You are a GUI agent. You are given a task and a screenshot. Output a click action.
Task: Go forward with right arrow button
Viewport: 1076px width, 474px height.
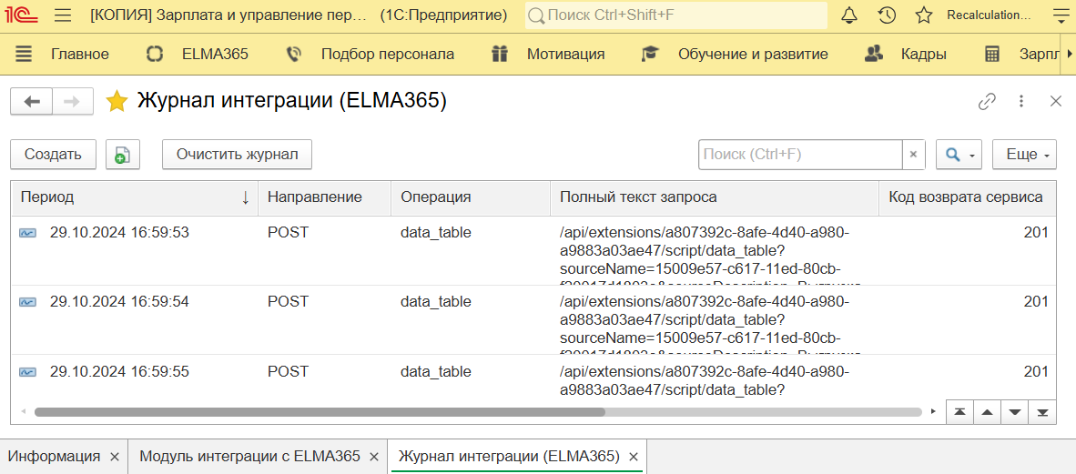(x=72, y=102)
